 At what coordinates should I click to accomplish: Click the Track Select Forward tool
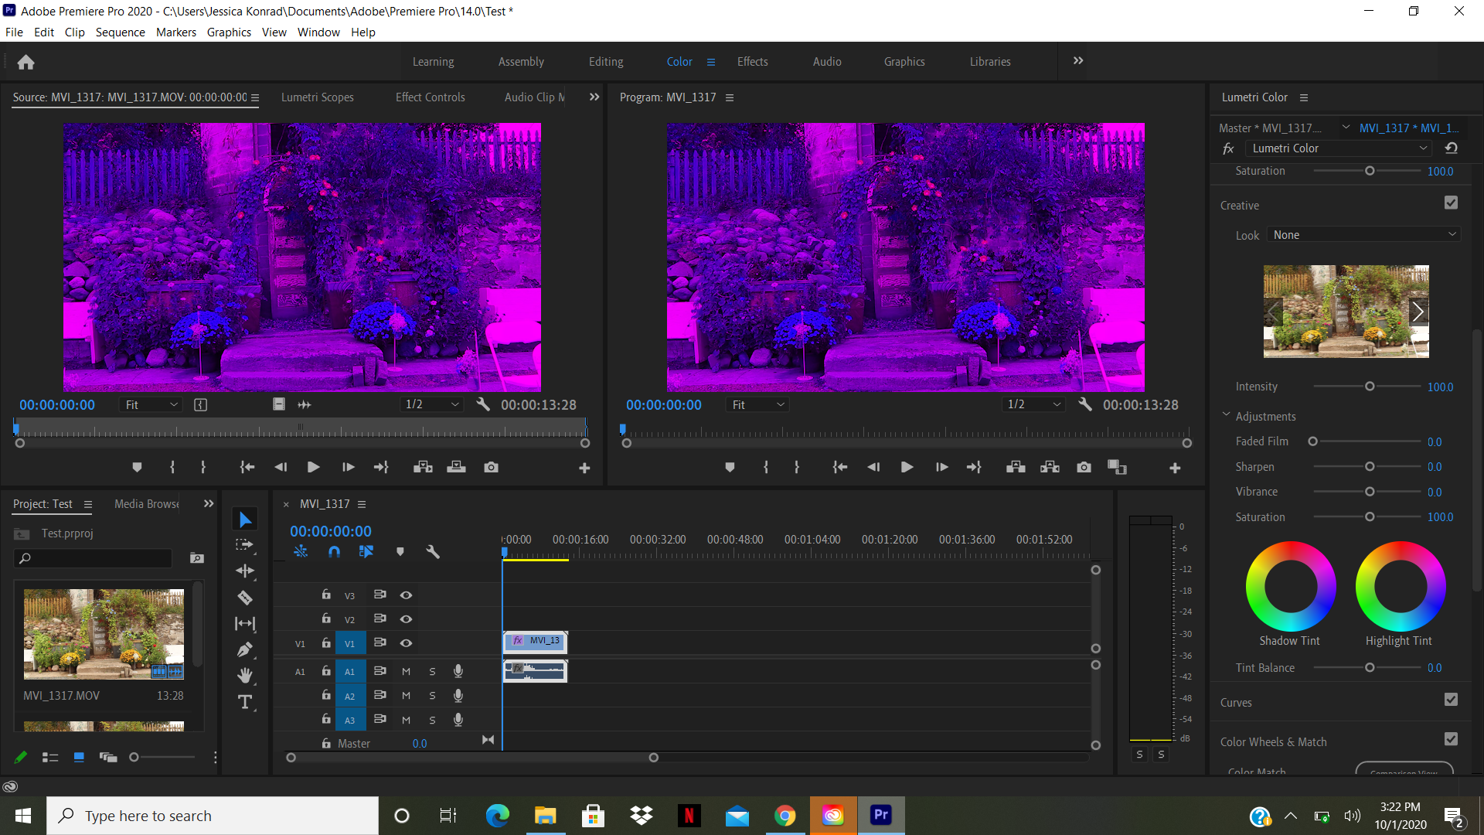[246, 545]
